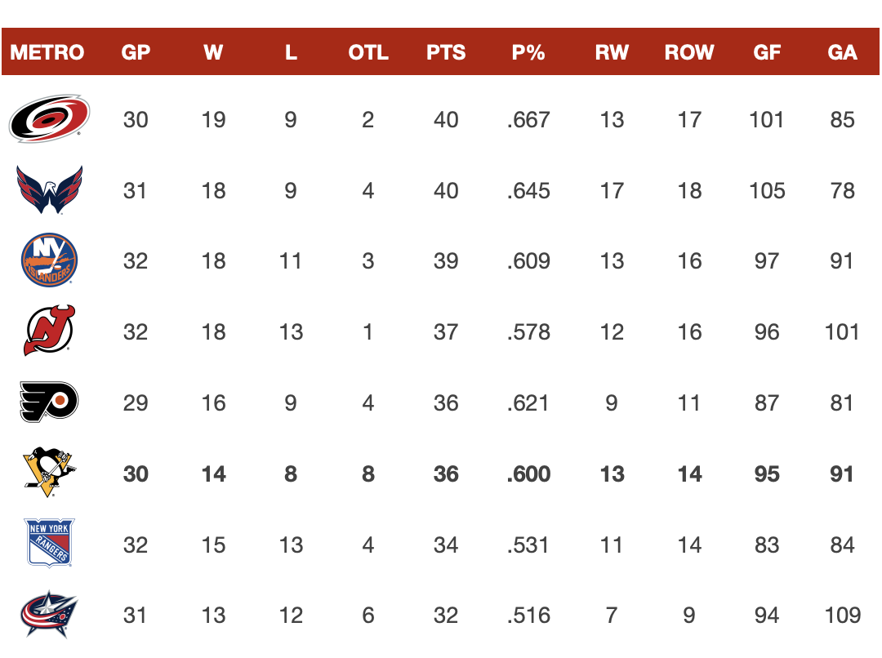Click the METRO division header

[x=47, y=52]
